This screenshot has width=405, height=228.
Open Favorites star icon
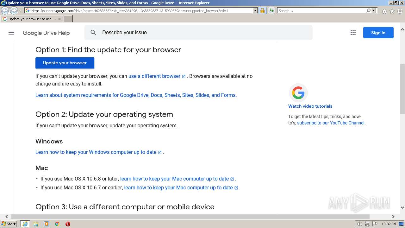[392, 11]
